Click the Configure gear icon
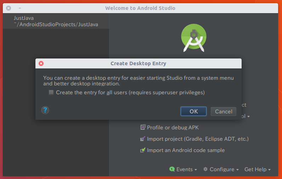Image resolution: width=282 pixels, height=179 pixels. pos(205,169)
